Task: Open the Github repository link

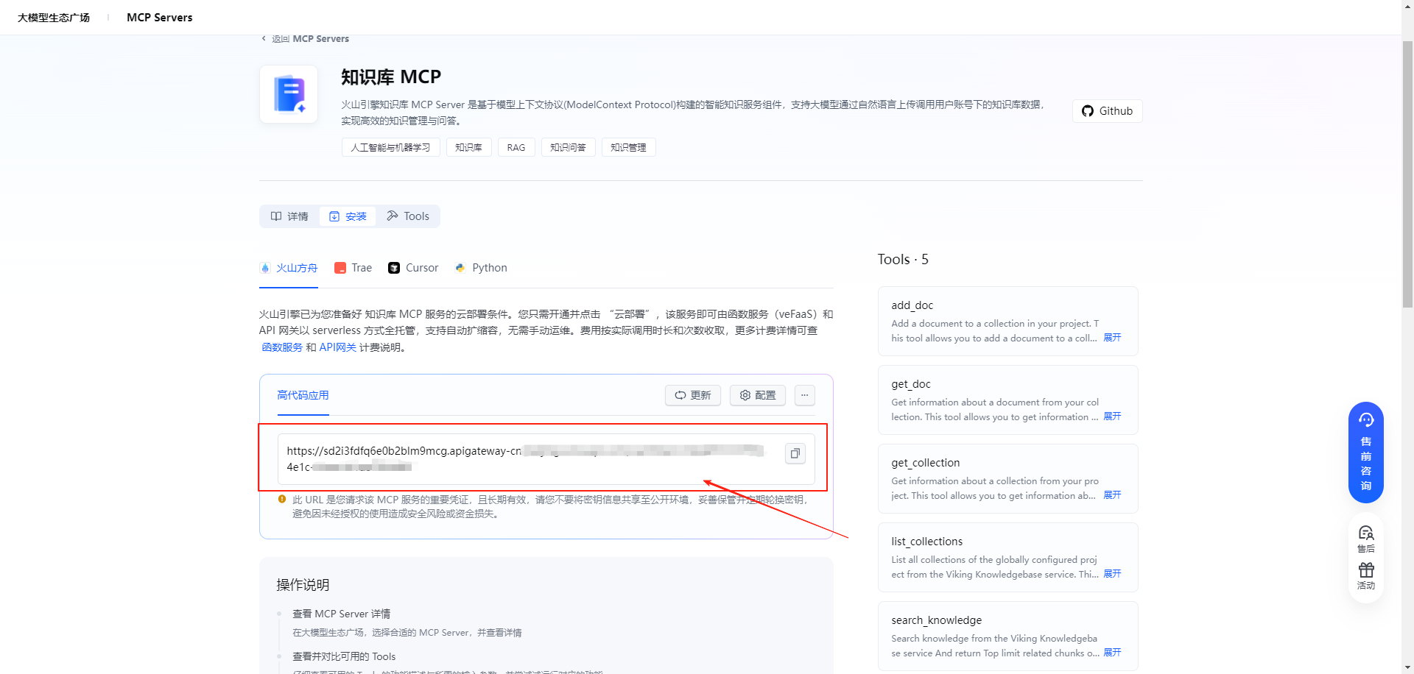Action: [x=1107, y=111]
